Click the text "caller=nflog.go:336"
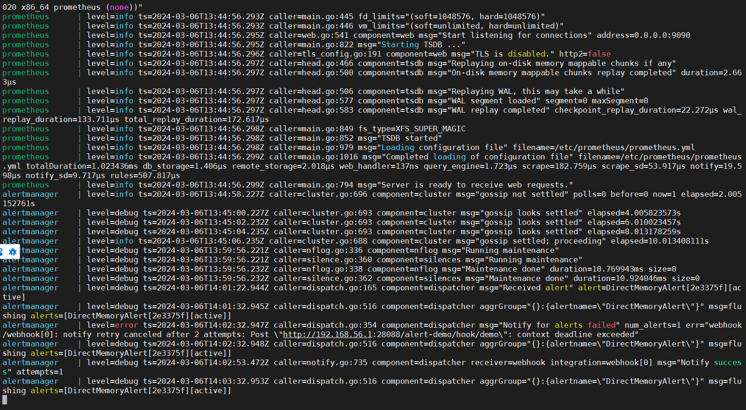 click(318, 250)
